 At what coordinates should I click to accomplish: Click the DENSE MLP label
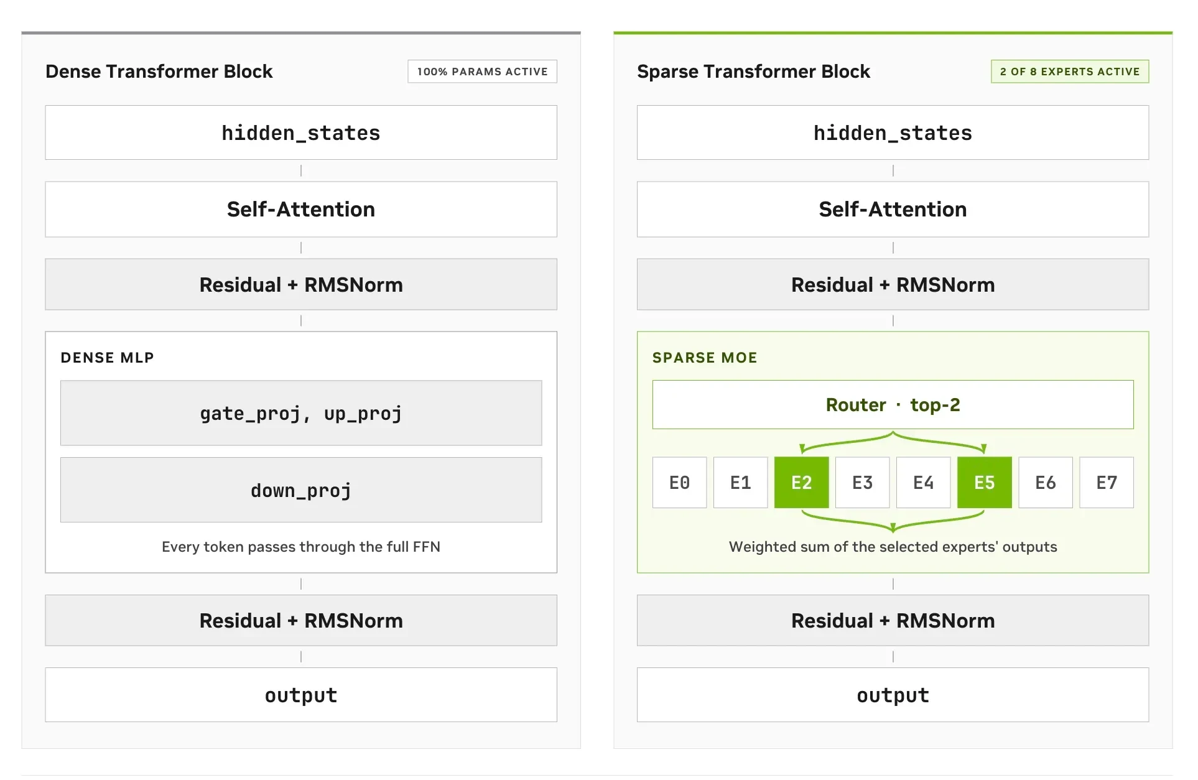(107, 358)
